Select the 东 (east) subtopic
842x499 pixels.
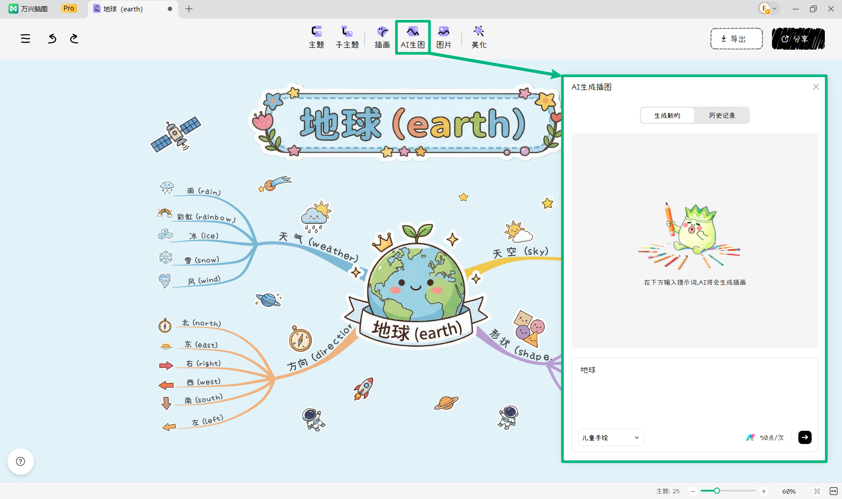click(201, 345)
